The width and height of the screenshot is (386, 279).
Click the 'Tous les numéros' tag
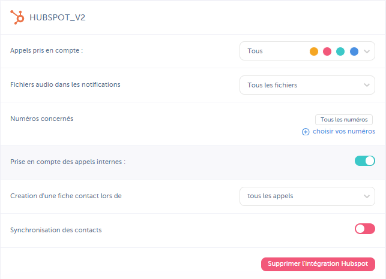pos(344,120)
